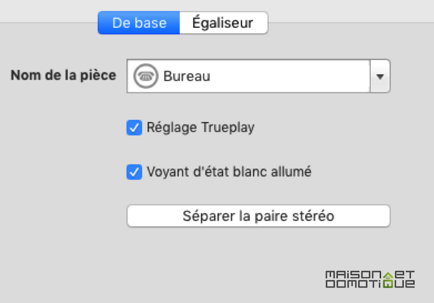Click the Maison et Domotique logo
This screenshot has width=434, height=303.
click(370, 279)
